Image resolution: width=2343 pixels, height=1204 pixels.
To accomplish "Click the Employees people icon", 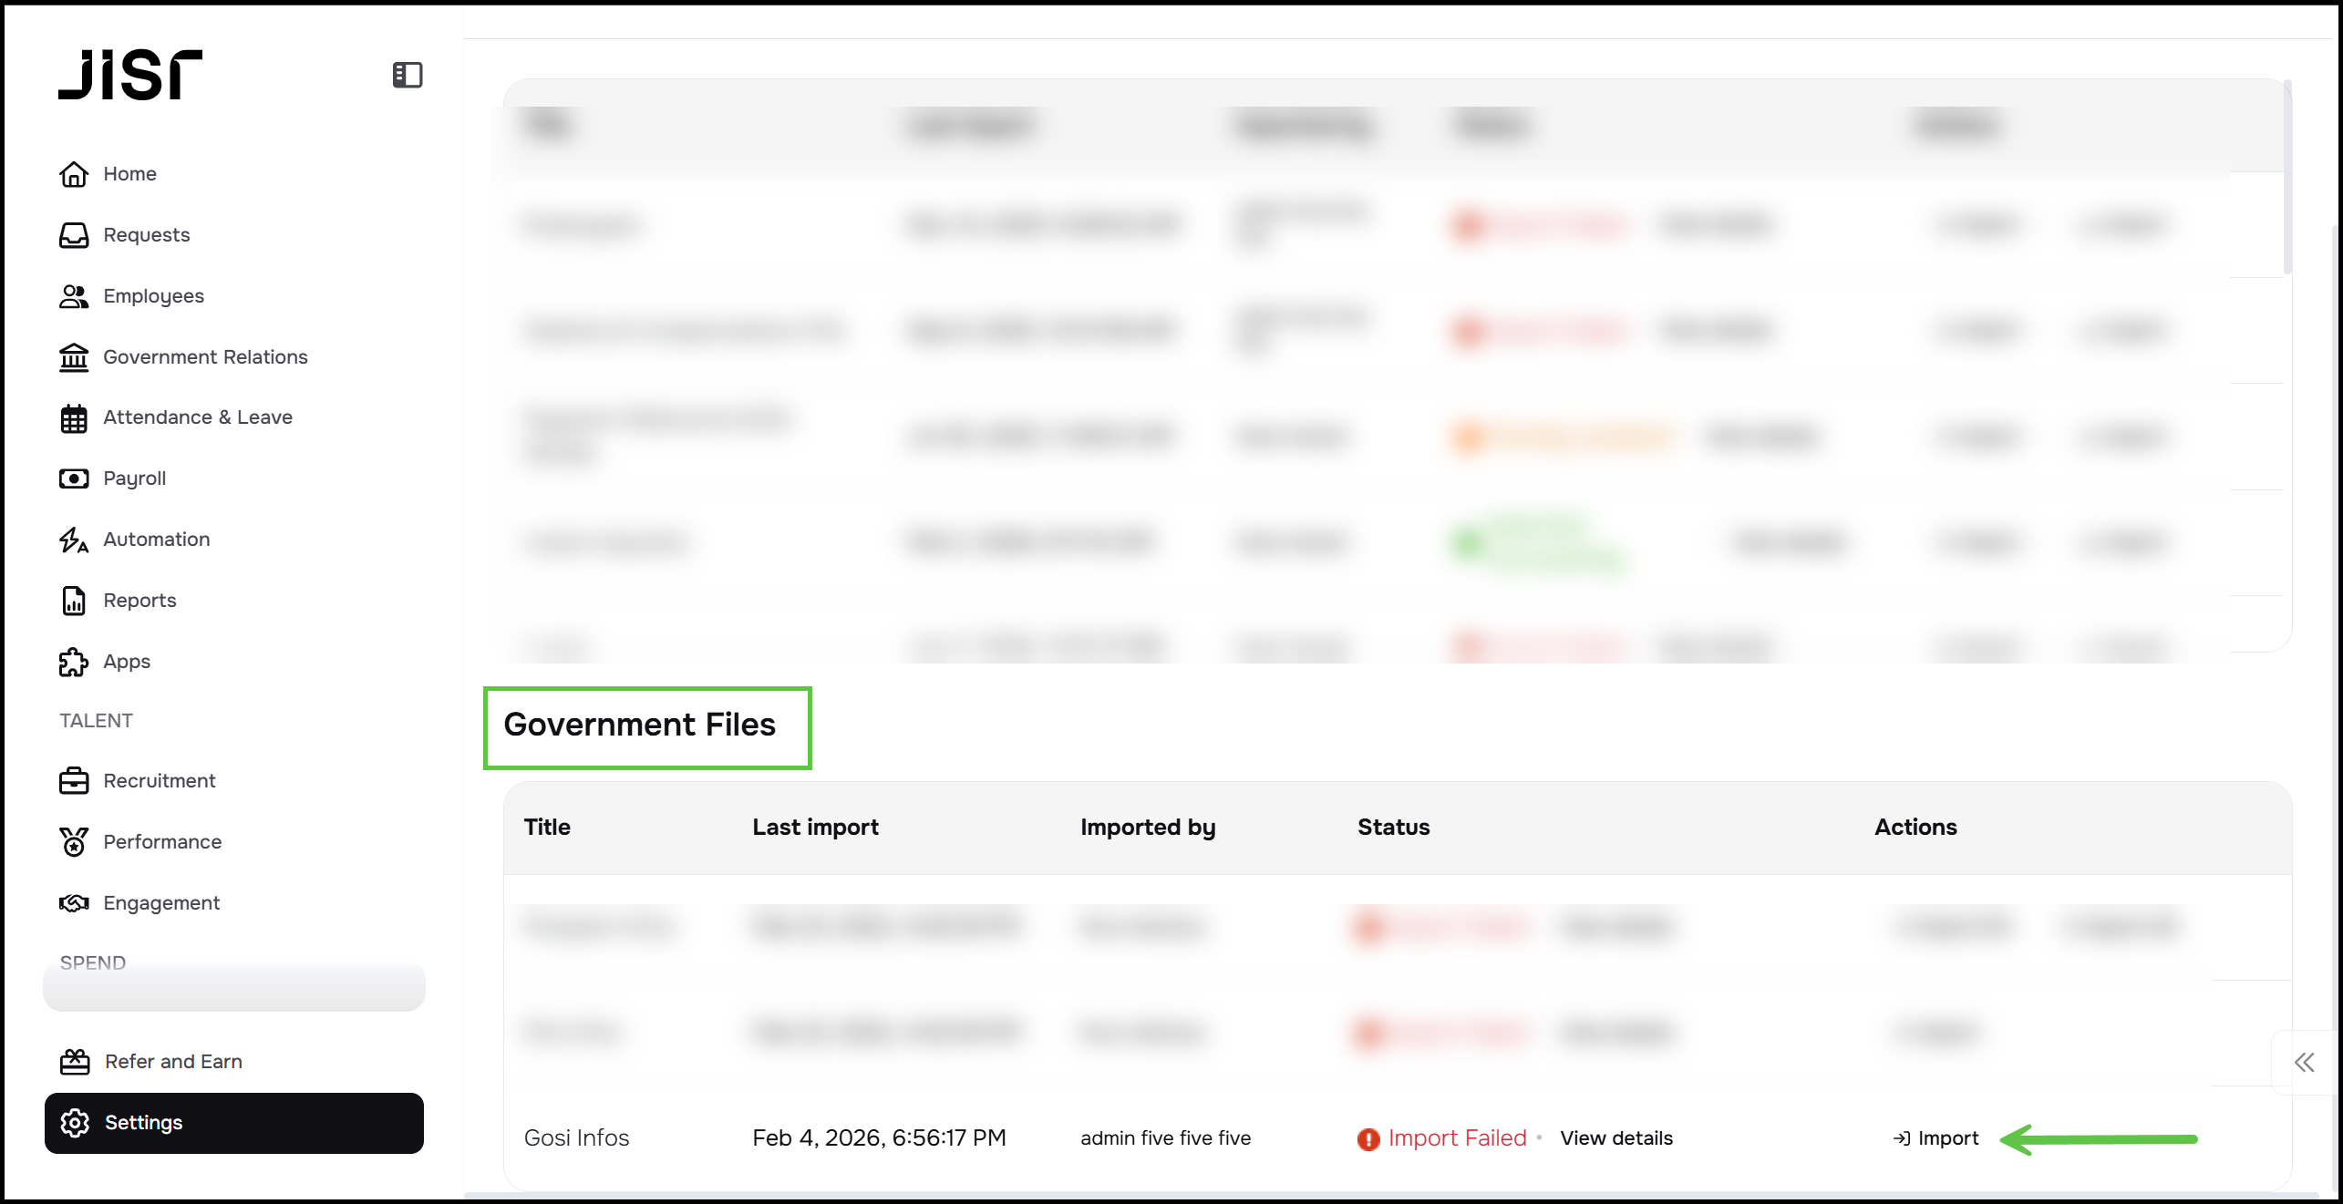I will (x=74, y=296).
